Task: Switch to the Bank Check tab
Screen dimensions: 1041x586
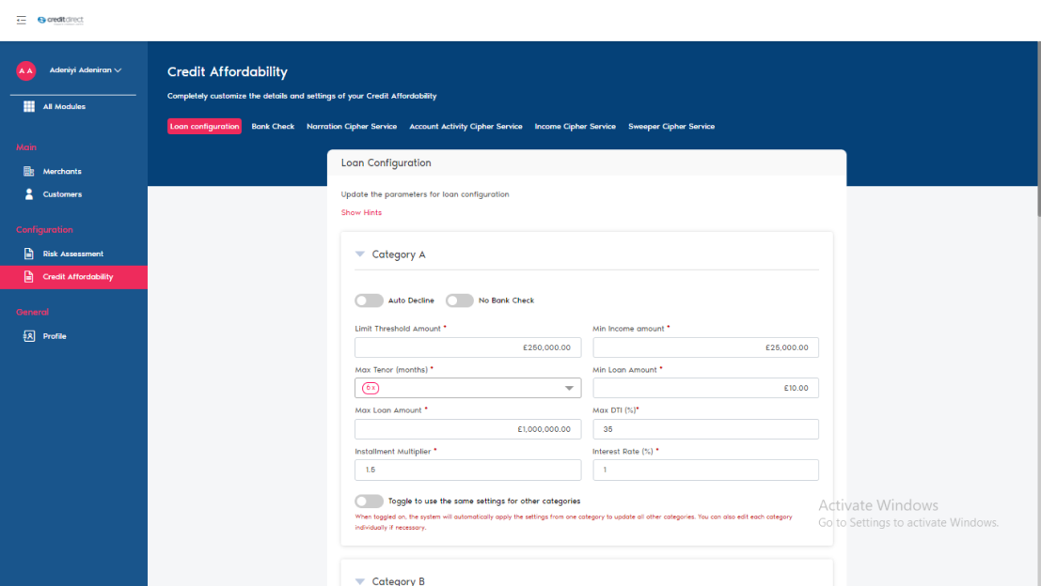Action: pyautogui.click(x=273, y=126)
